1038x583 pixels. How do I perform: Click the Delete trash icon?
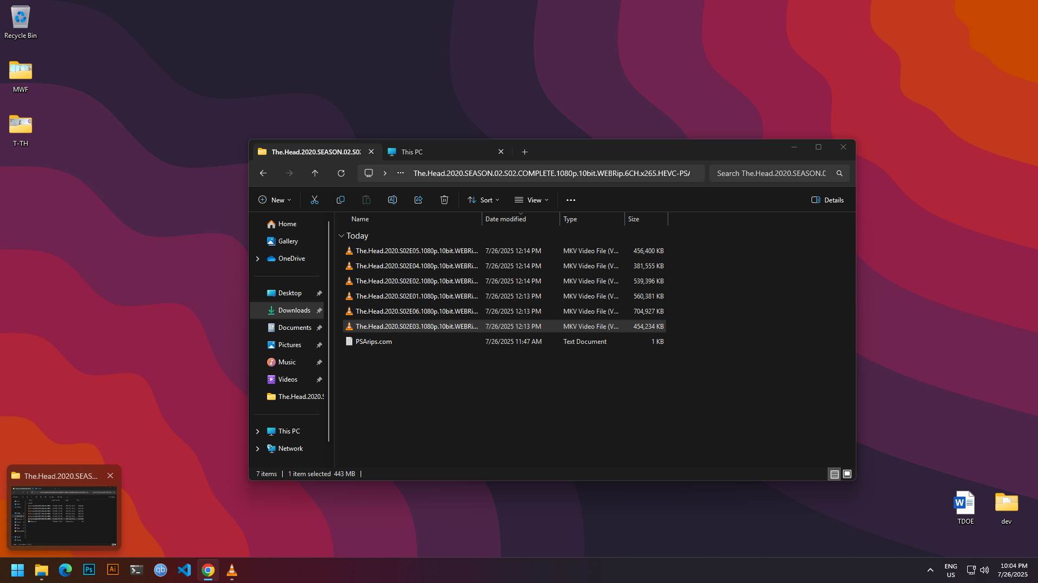(444, 200)
